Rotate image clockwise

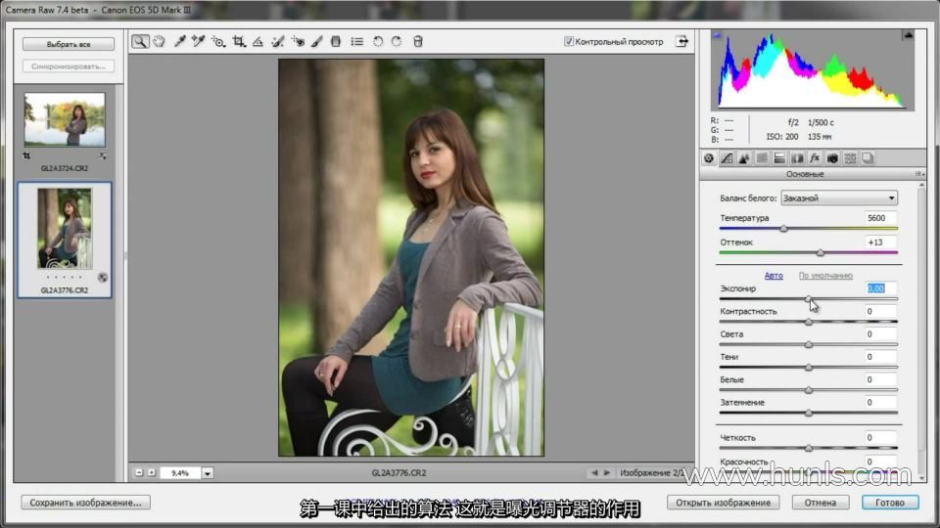click(x=397, y=41)
